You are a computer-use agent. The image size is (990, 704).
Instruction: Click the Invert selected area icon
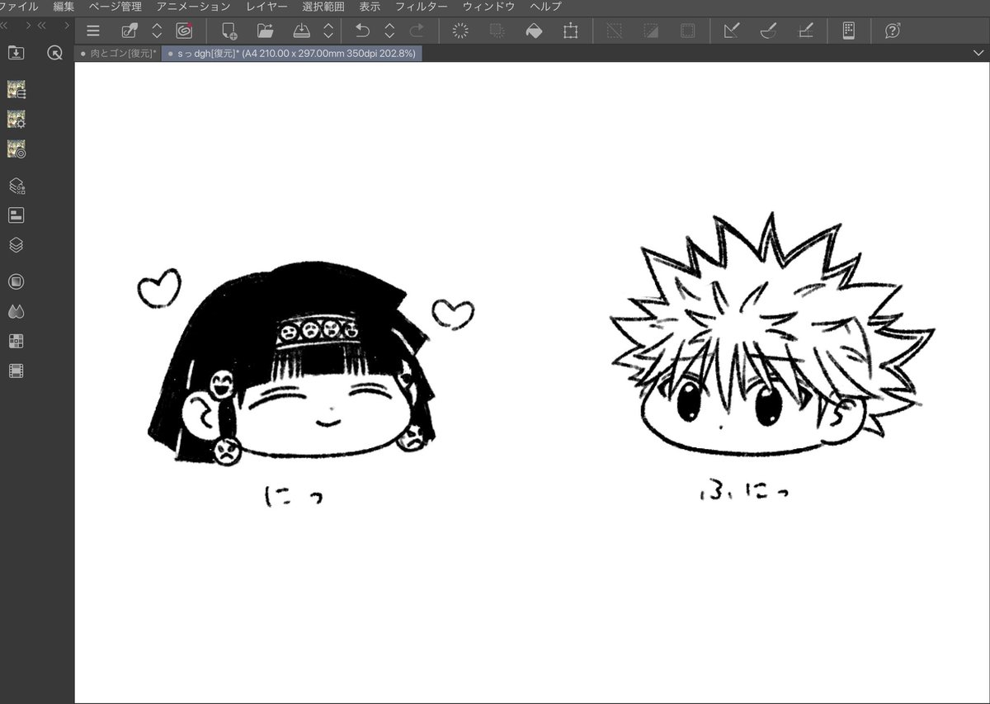tap(651, 31)
